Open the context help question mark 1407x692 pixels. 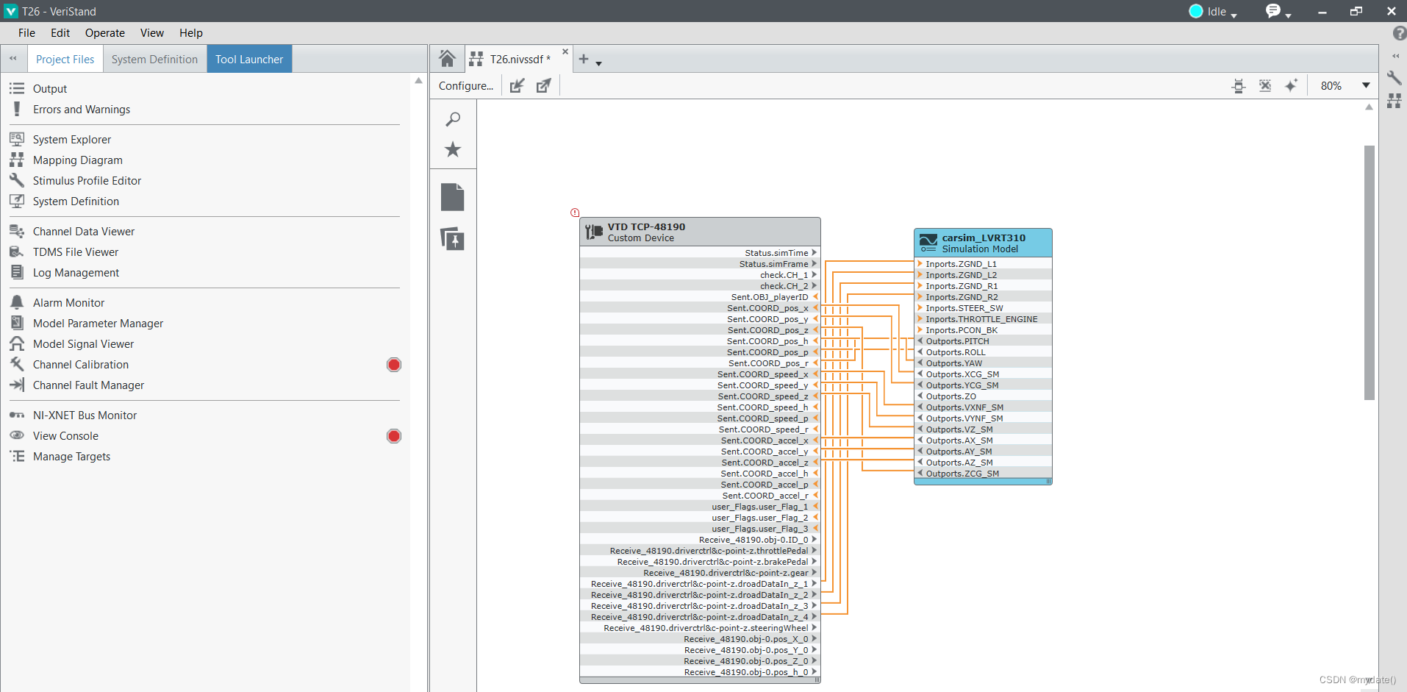pos(1400,33)
